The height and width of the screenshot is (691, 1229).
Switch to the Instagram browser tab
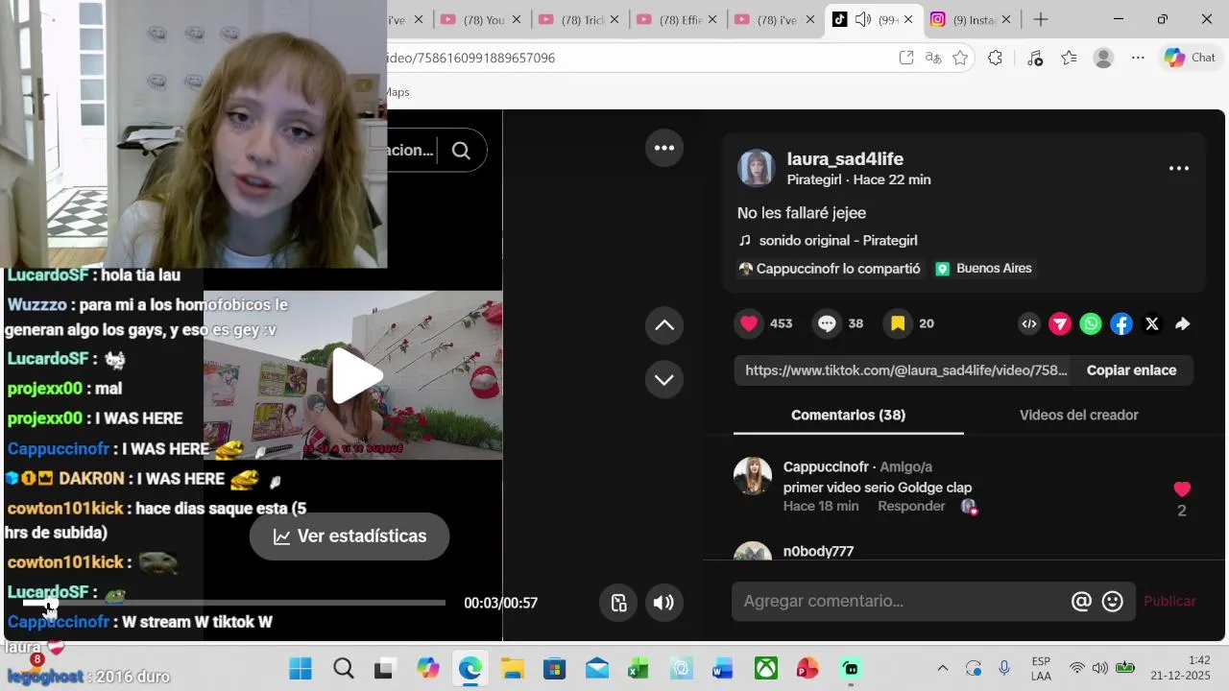[x=971, y=19]
